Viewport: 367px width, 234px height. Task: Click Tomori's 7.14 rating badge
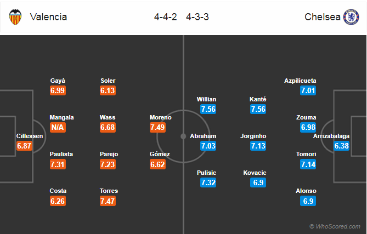tap(308, 164)
